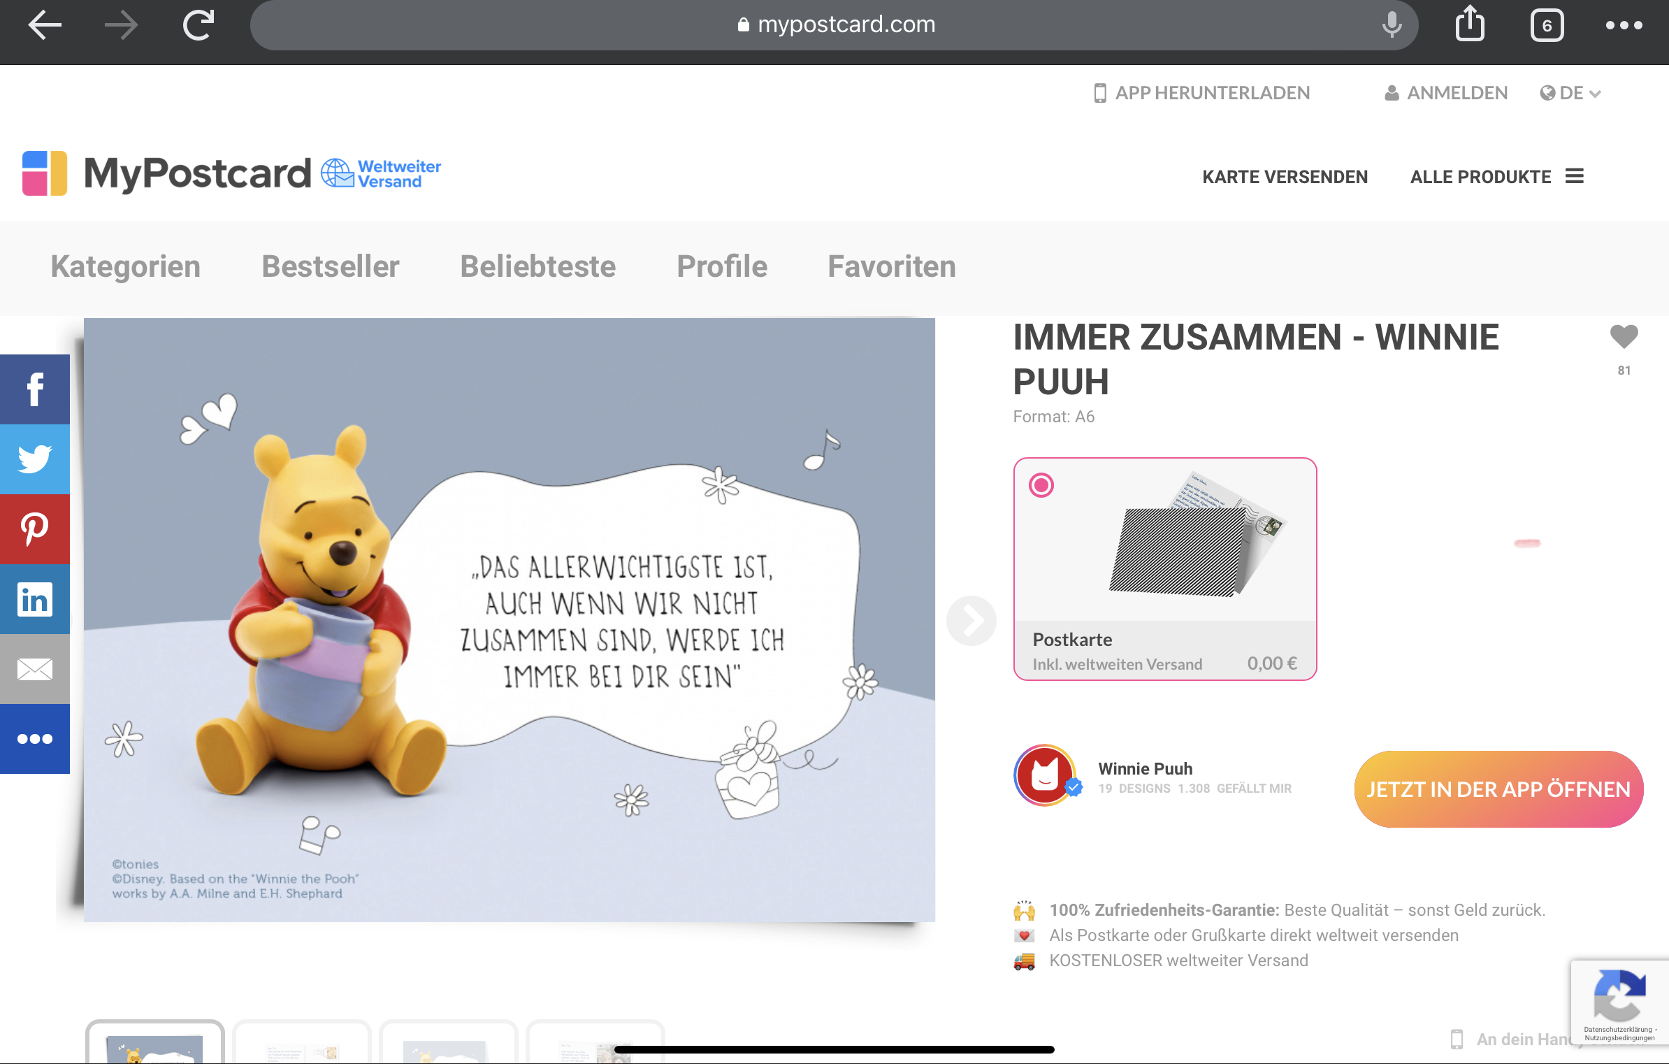Click ANMELDEN to sign in
Image resolution: width=1669 pixels, height=1064 pixels.
[1446, 93]
